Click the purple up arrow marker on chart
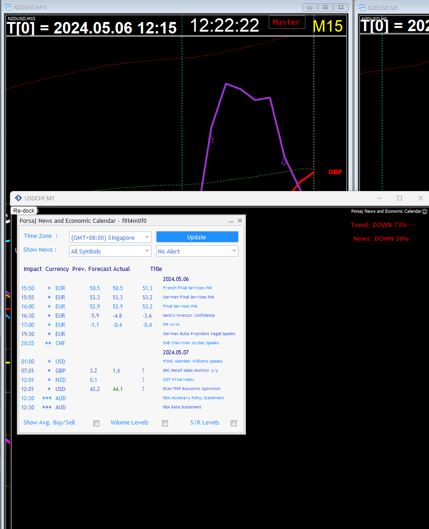 tap(212, 139)
